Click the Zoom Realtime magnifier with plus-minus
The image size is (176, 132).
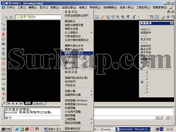(113, 17)
